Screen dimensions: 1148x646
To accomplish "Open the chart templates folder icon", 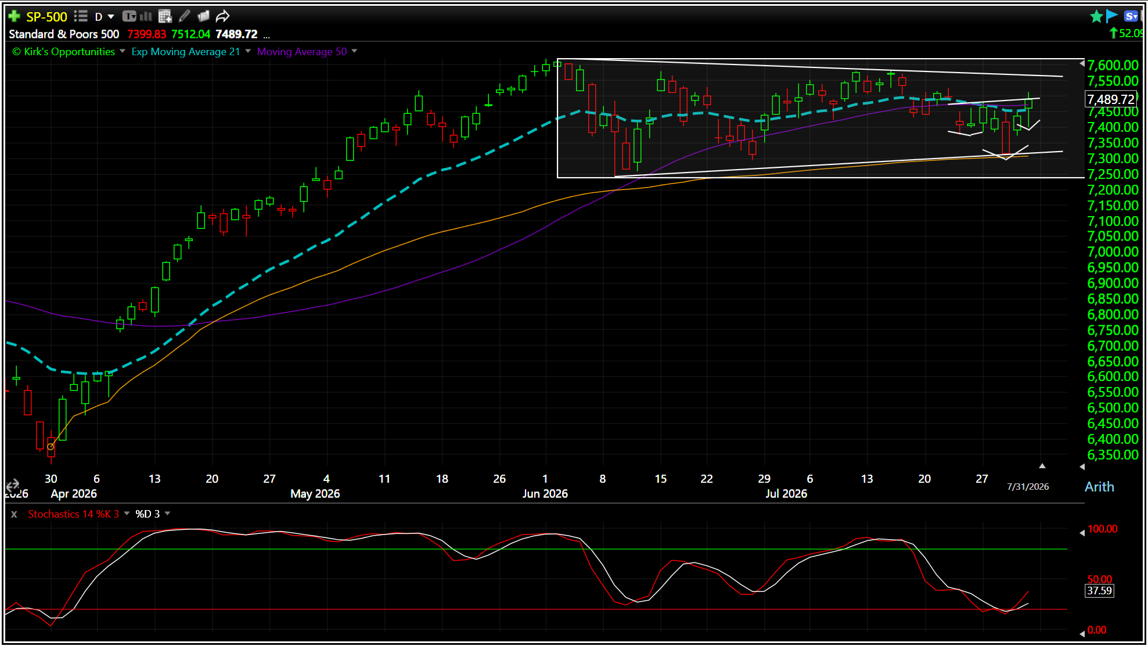I will (x=203, y=16).
